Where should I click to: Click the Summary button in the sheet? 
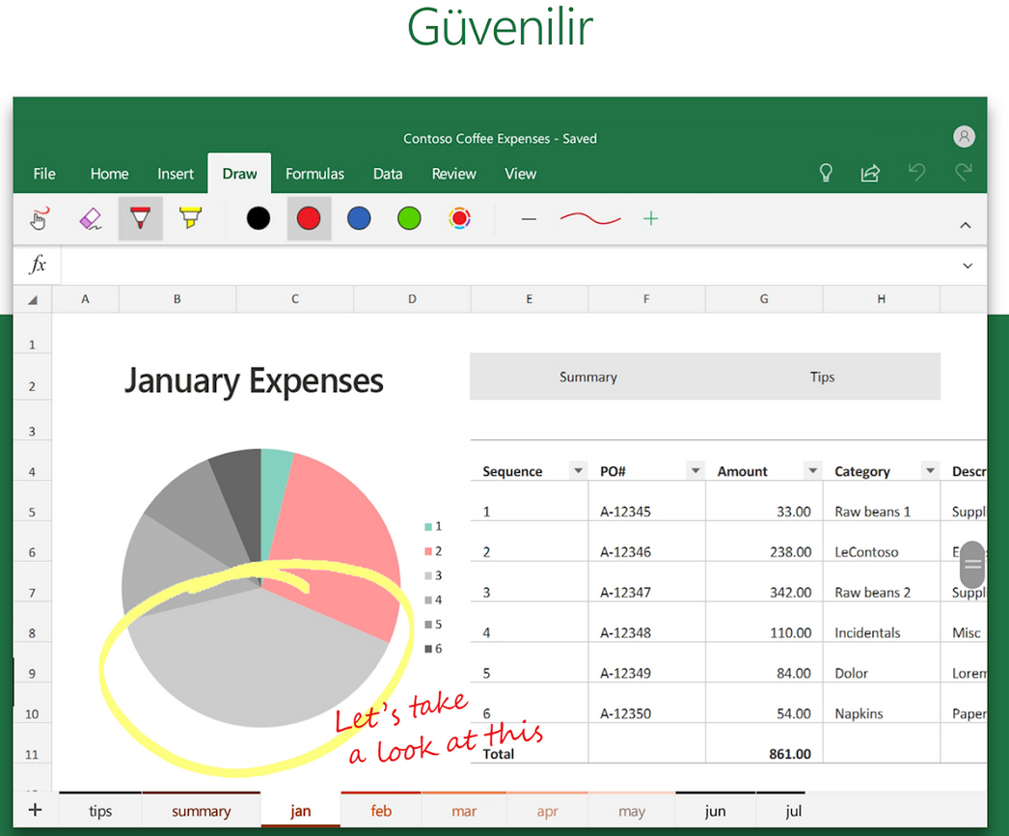[x=588, y=376]
